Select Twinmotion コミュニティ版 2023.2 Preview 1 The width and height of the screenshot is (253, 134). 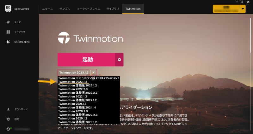tap(89, 78)
